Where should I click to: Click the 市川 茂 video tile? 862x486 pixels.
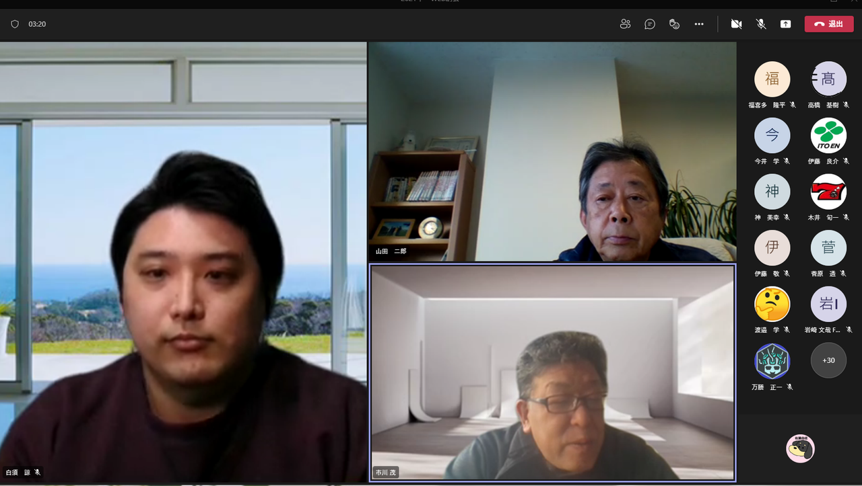coord(552,372)
